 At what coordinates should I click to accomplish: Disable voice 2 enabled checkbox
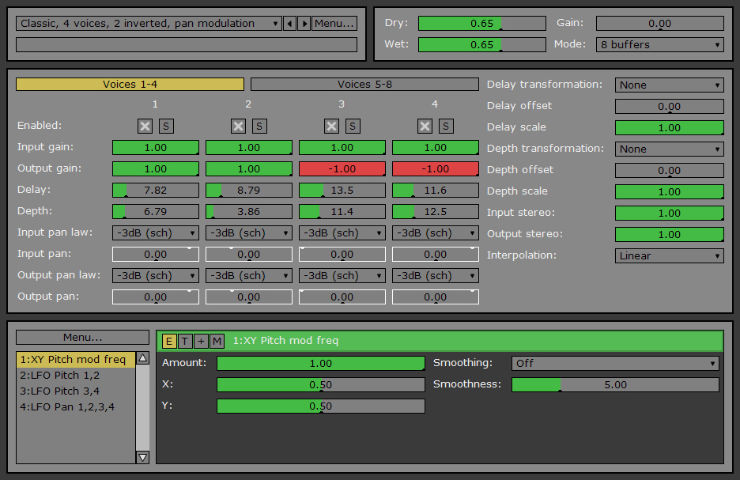[238, 126]
